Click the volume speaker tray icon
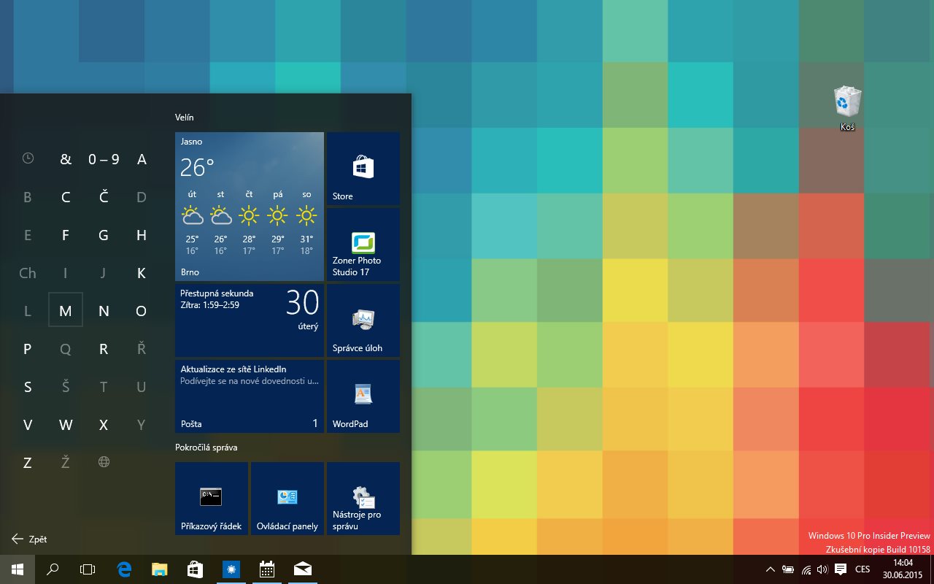This screenshot has height=584, width=934. tap(823, 569)
